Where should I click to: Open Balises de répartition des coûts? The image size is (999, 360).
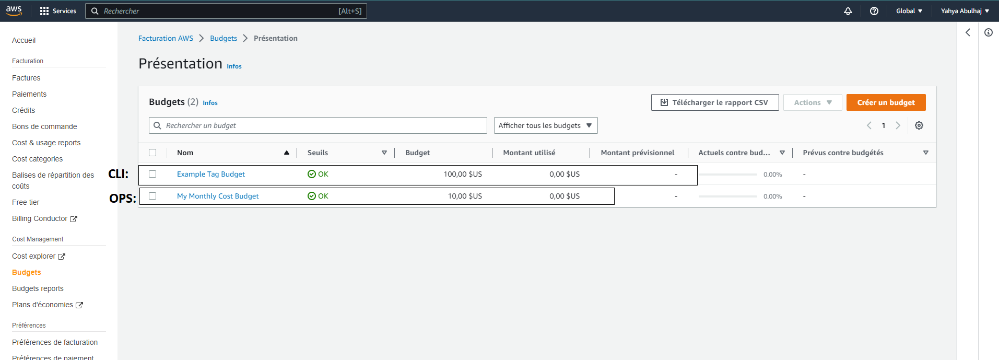point(53,180)
